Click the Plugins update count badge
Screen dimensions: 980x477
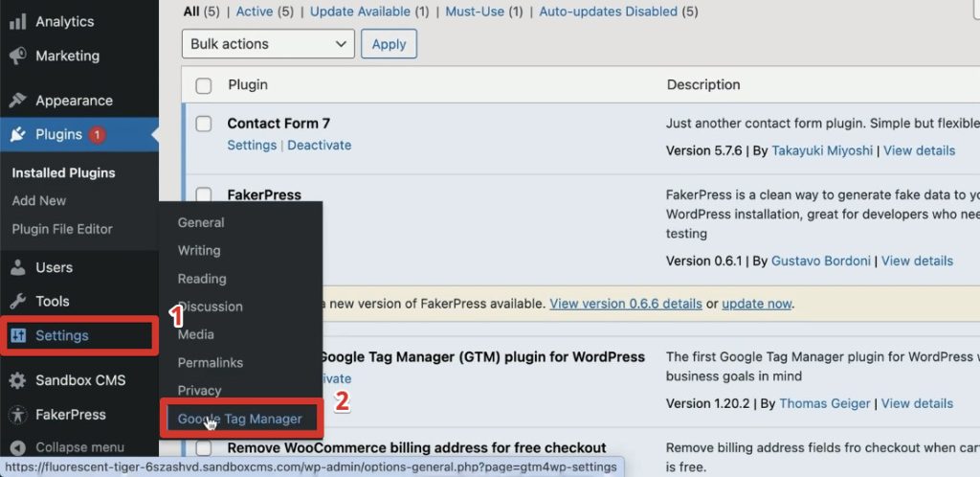point(97,134)
